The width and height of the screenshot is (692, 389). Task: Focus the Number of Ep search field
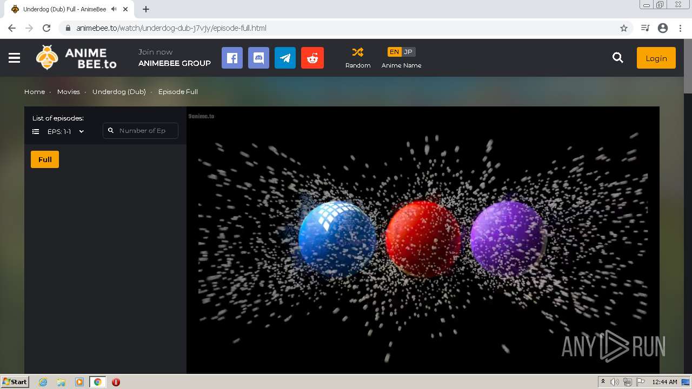point(141,131)
